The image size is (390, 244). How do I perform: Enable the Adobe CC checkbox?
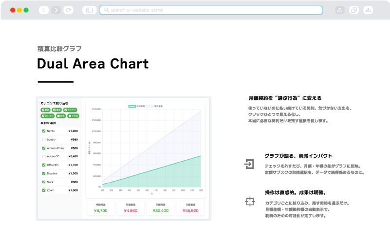[44, 156]
